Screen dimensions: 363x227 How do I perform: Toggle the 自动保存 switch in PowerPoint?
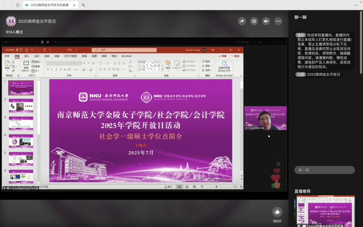[19, 50]
